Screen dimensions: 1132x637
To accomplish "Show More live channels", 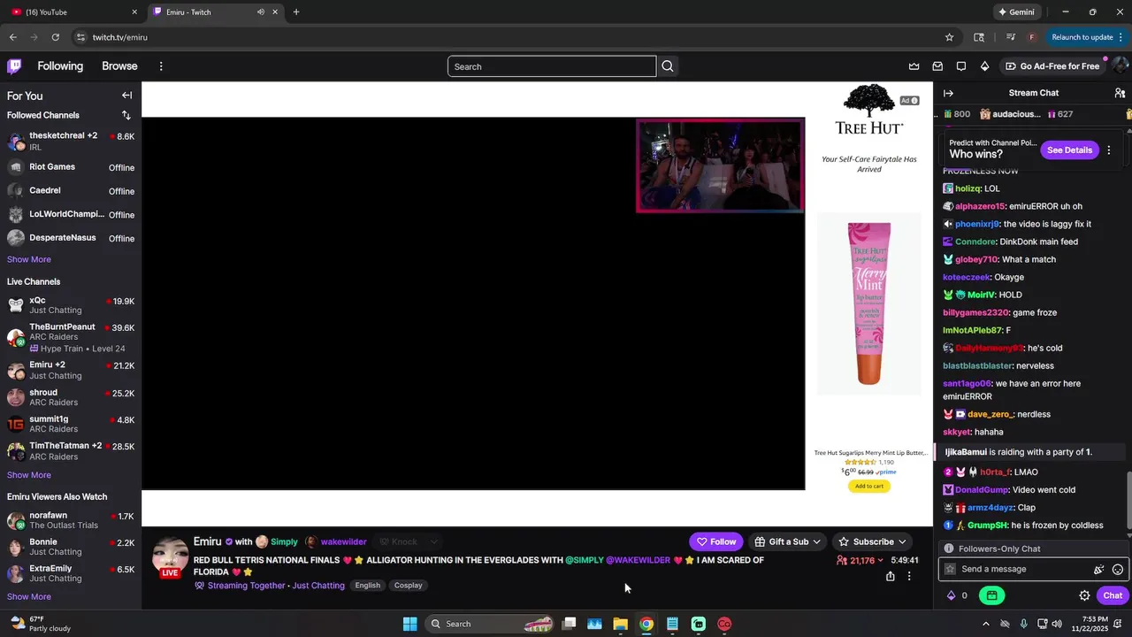I will pos(29,475).
